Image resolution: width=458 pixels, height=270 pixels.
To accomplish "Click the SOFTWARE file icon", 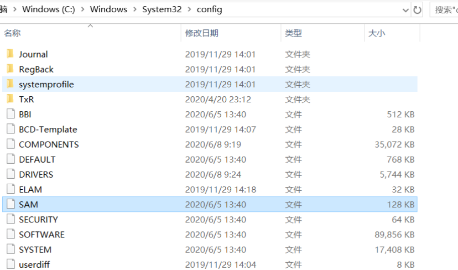I will (11, 235).
